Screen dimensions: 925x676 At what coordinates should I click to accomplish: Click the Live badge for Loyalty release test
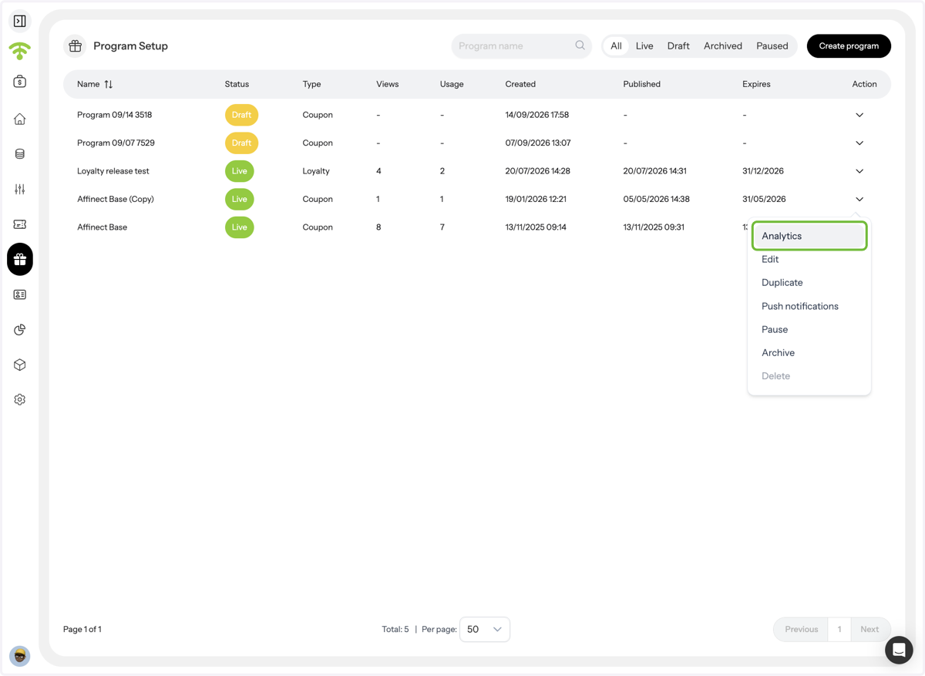pos(240,171)
